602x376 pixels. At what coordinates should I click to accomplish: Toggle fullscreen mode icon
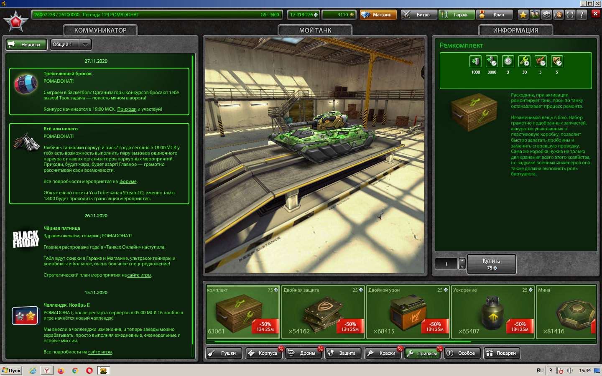[570, 15]
